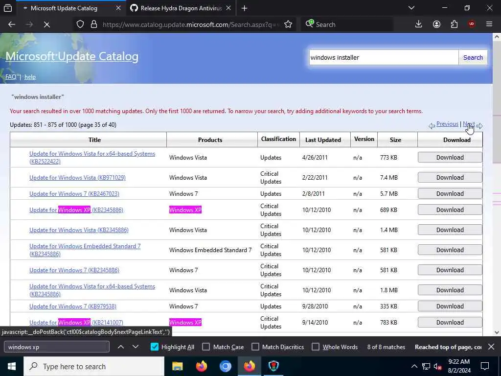This screenshot has width=501, height=376.
Task: Open the extensions puzzle icon
Action: (x=454, y=24)
